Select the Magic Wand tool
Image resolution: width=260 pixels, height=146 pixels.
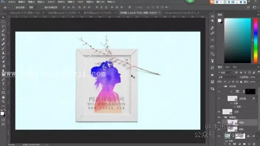tap(3, 31)
